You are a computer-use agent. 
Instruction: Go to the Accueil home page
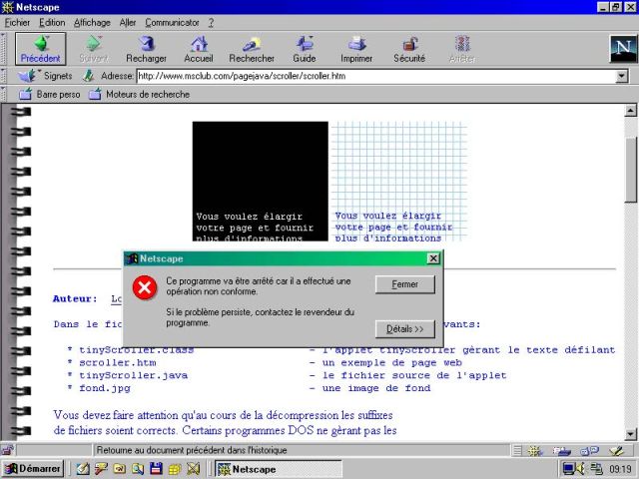pos(199,49)
